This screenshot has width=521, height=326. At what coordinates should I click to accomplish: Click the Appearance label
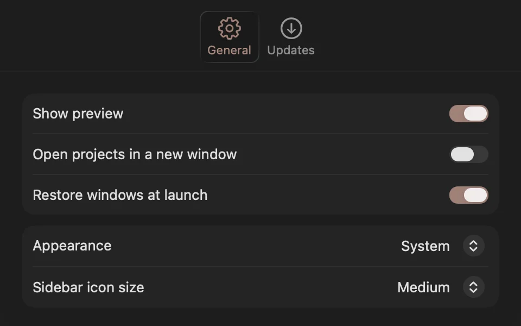(72, 246)
